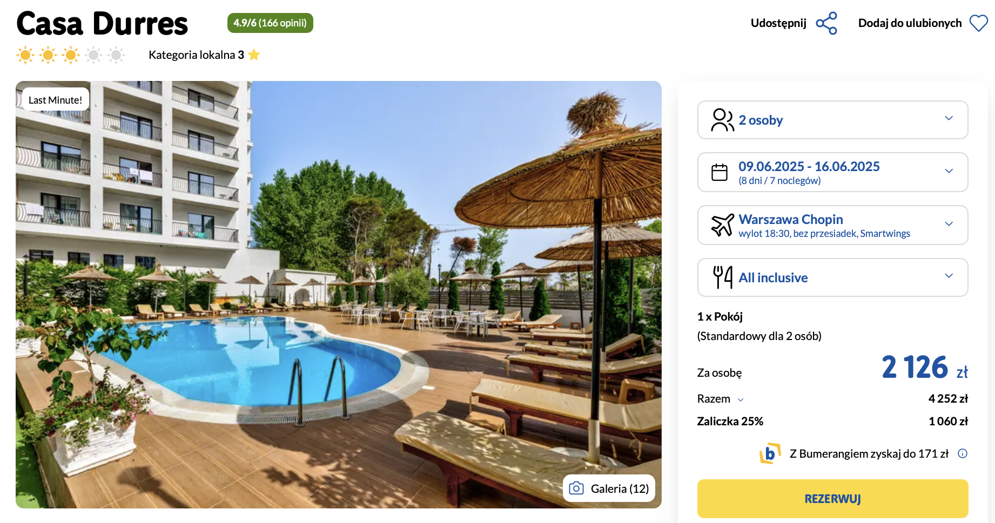Click the fork and knife meal icon
995x523 pixels.
723,277
